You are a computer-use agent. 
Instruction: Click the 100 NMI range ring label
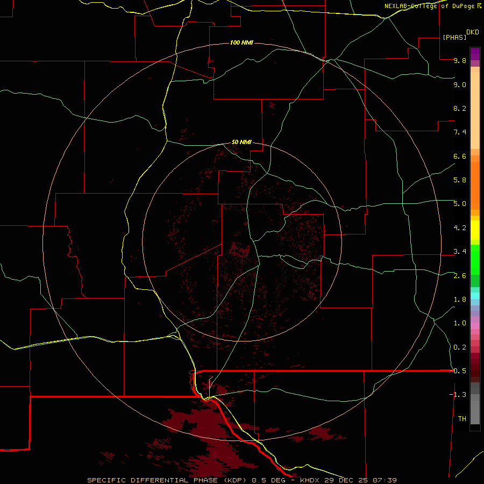(x=241, y=42)
